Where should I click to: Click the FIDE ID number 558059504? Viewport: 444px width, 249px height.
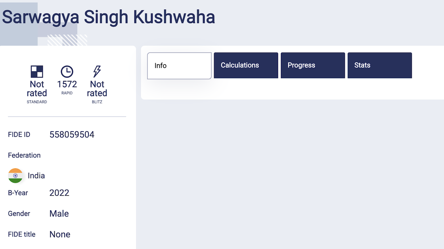[x=72, y=134]
